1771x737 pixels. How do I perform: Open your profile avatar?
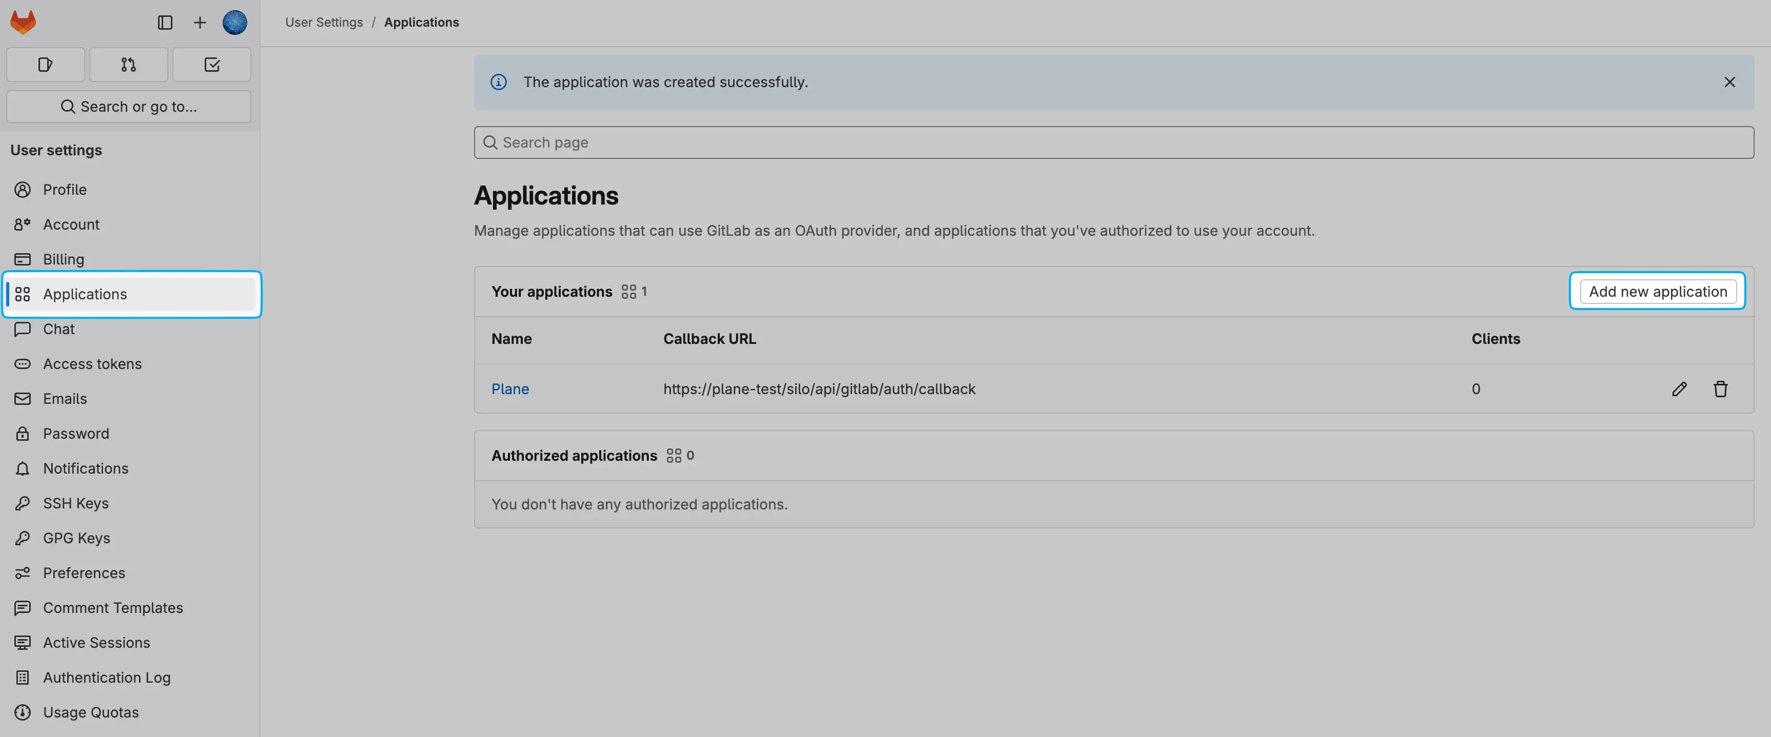click(234, 22)
